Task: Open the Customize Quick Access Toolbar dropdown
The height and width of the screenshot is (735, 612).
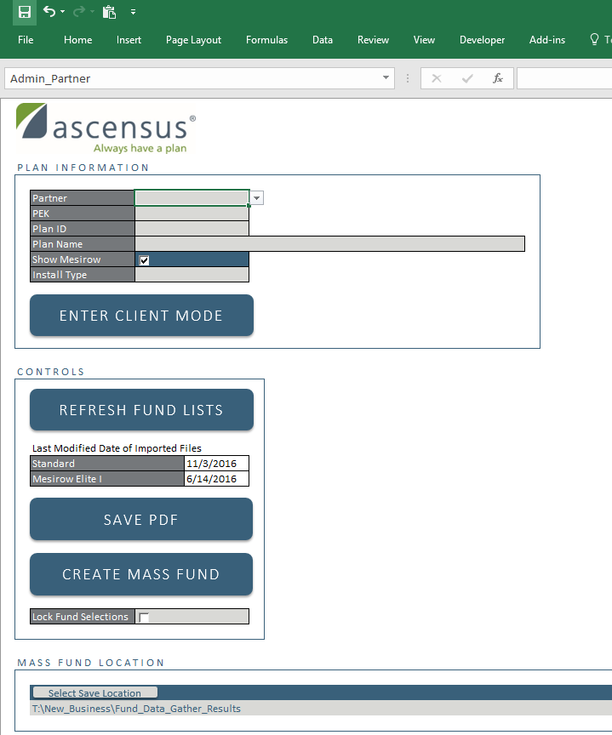Action: [x=133, y=12]
